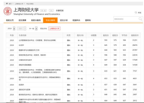Select the 社会学 major name
Viewport: 144px width, 103px height.
21,45
